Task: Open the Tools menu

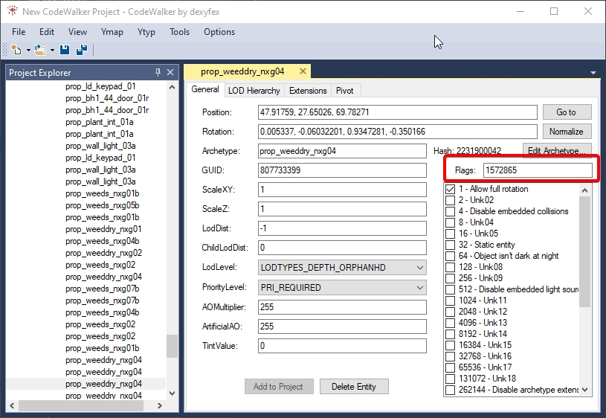Action: coord(179,32)
